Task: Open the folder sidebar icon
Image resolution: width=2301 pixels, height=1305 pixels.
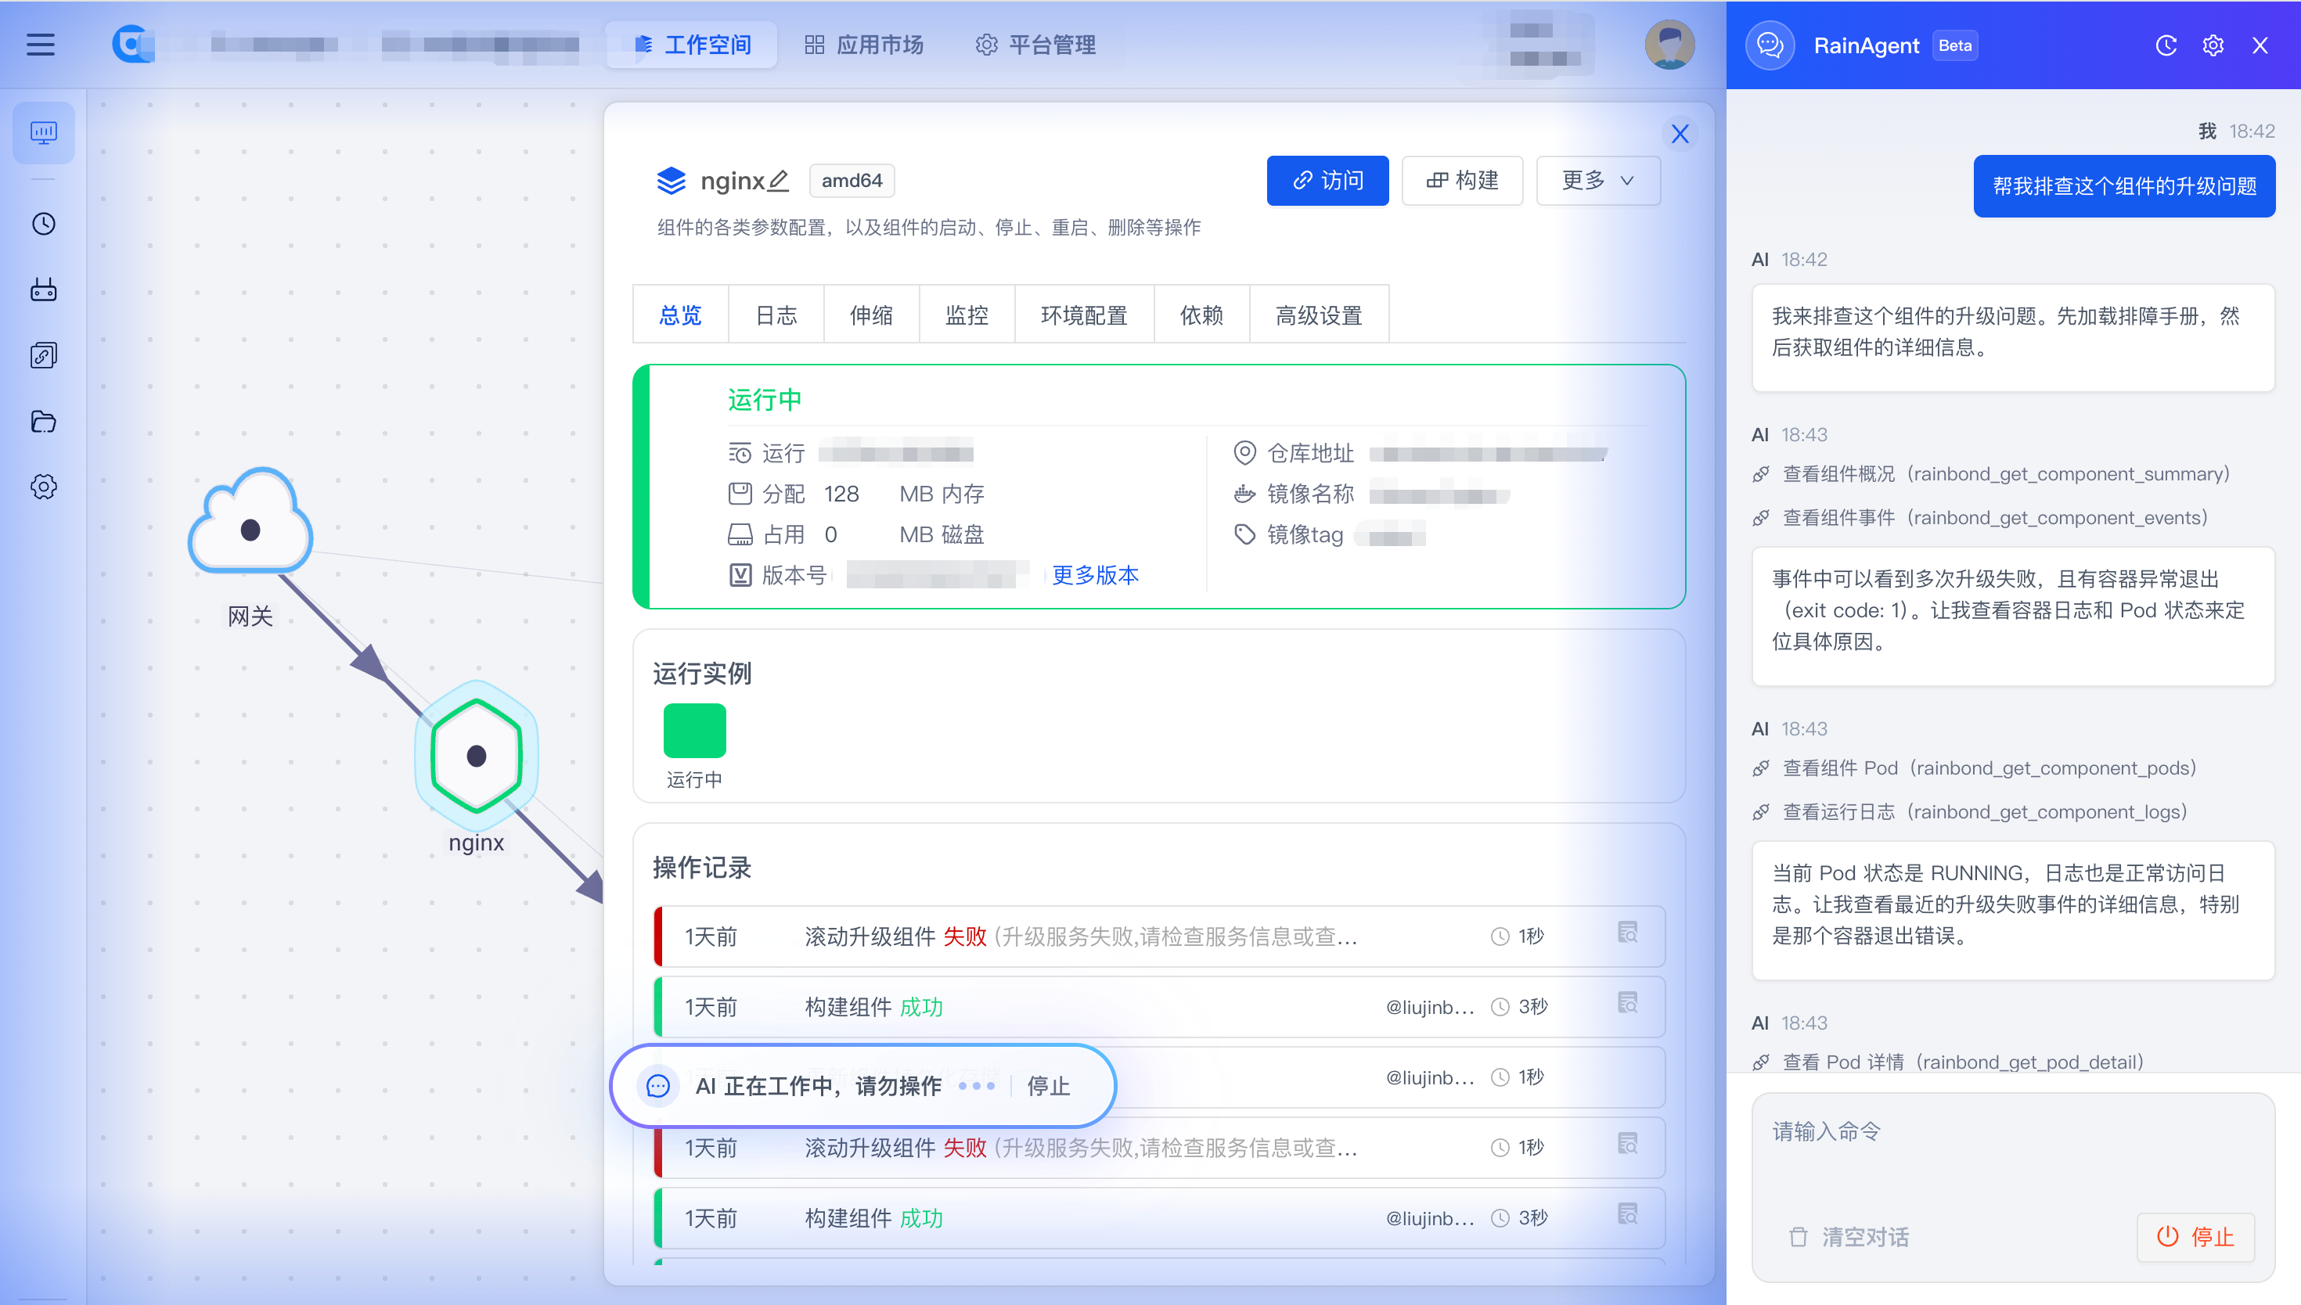Action: click(x=44, y=421)
